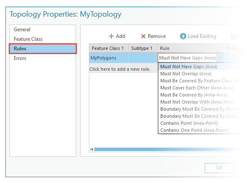This screenshot has width=248, height=183.
Task: Click the faded Save disk icon
Action: tap(234, 36)
